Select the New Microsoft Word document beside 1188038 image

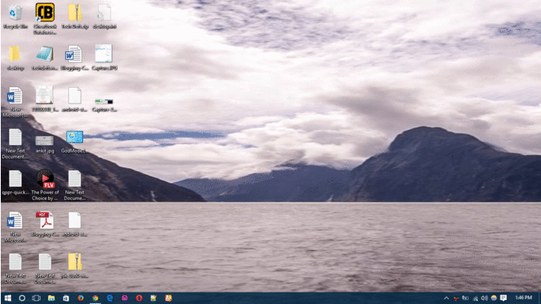[x=15, y=96]
